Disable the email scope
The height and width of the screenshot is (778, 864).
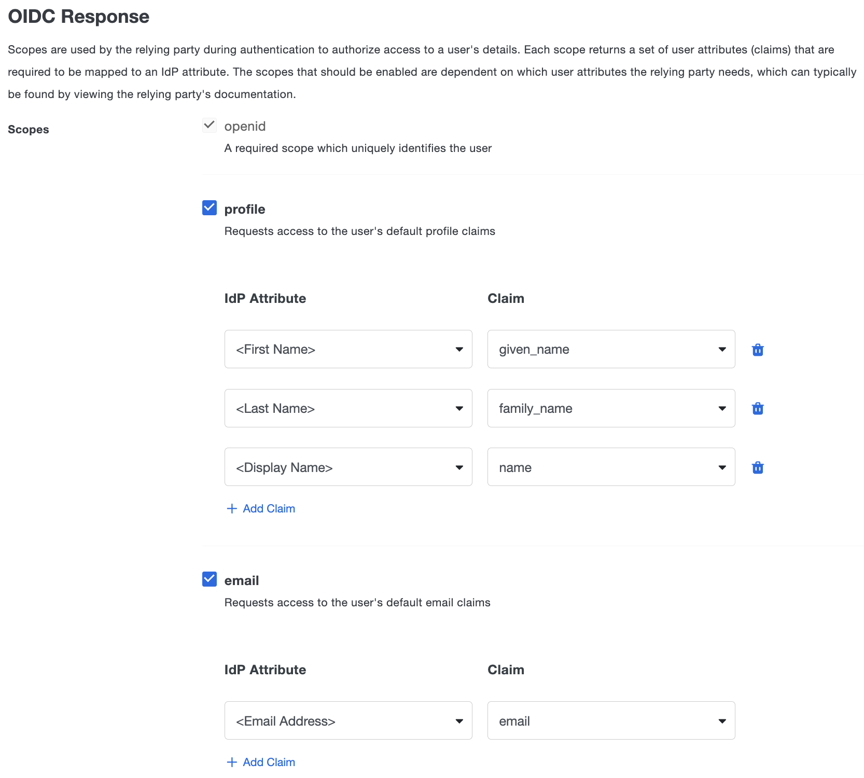[209, 579]
